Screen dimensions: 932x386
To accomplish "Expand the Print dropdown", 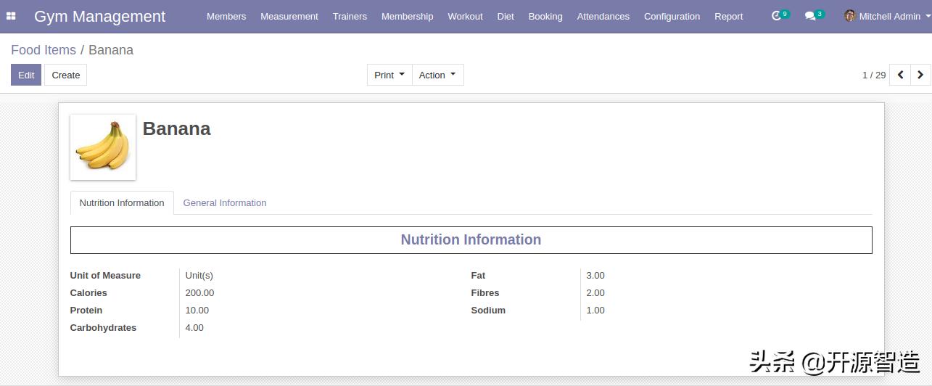I will pyautogui.click(x=389, y=75).
